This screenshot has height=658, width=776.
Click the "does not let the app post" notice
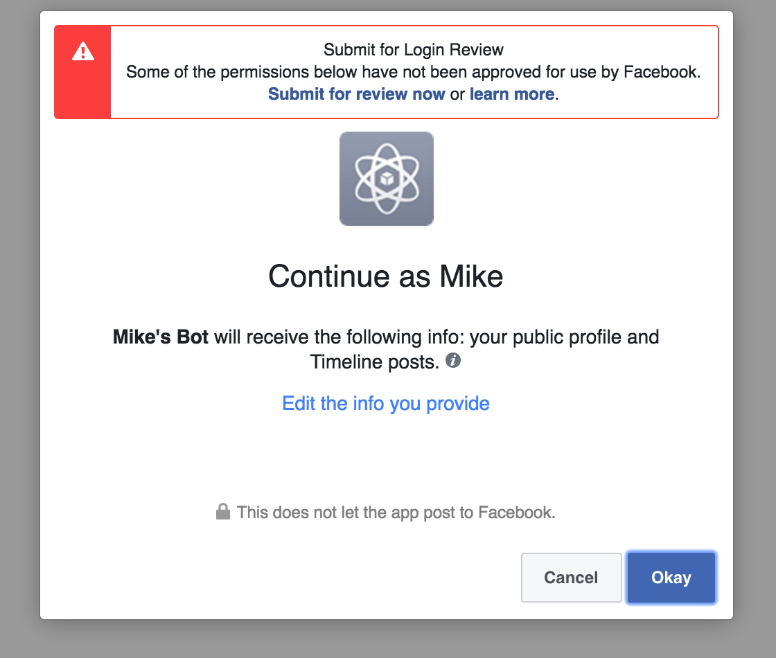[x=396, y=513]
